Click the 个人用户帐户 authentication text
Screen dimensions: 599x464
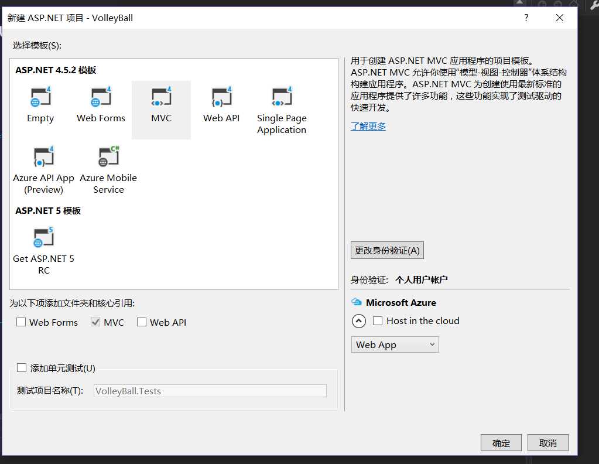422,280
